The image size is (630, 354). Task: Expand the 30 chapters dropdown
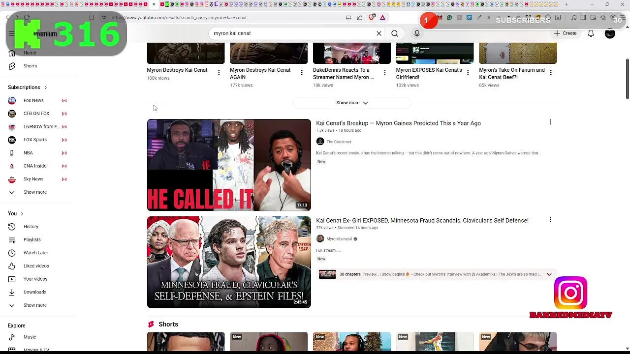[x=549, y=274]
